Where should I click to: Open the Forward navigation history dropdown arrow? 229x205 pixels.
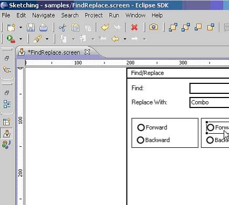pos(144,39)
